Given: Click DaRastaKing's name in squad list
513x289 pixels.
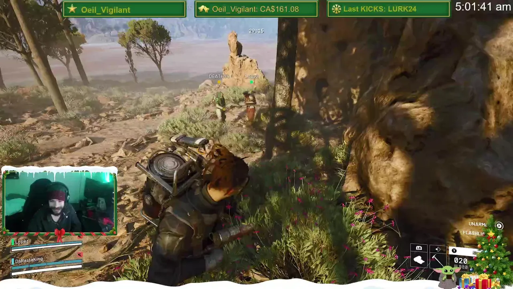Looking at the screenshot, I should [29, 260].
